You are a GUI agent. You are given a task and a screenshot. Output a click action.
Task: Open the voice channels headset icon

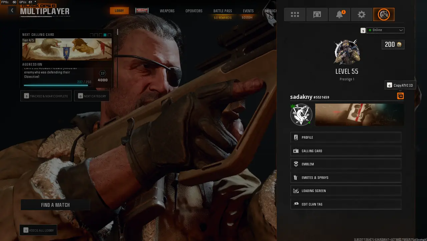point(317,15)
